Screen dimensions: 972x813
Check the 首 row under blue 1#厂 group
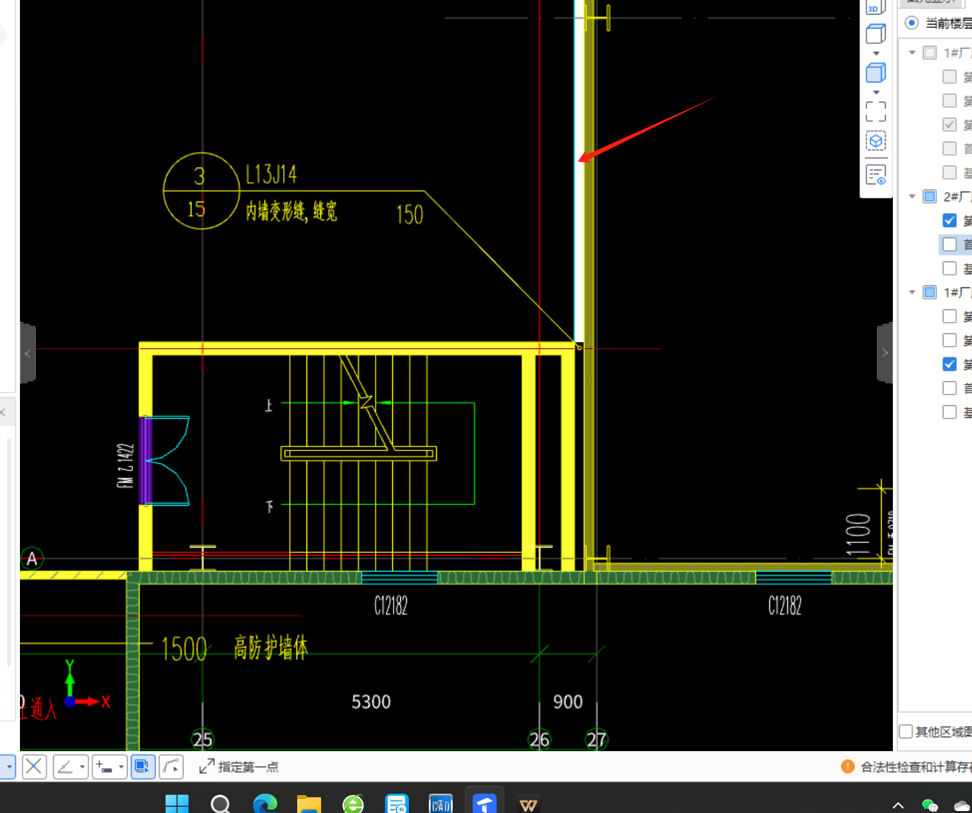coord(949,388)
